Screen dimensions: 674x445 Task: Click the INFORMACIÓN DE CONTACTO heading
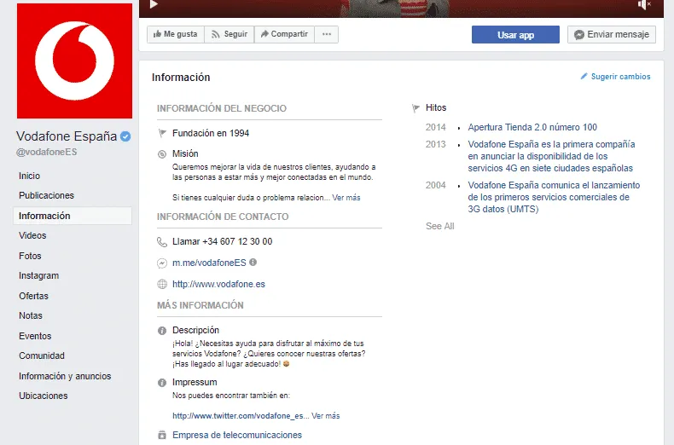coord(223,217)
